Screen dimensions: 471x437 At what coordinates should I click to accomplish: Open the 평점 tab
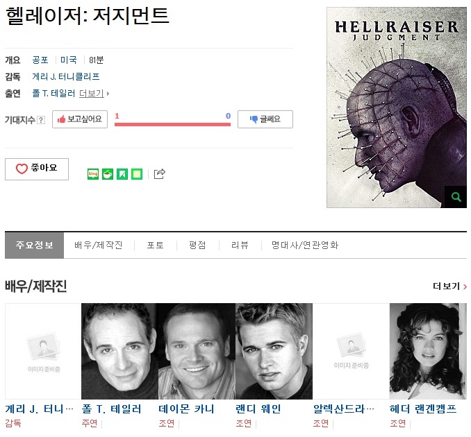(198, 245)
